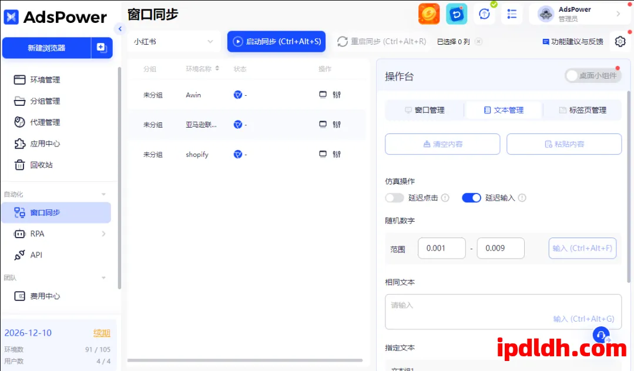Click the shopify environment name
This screenshot has height=371, width=634.
pyautogui.click(x=197, y=155)
